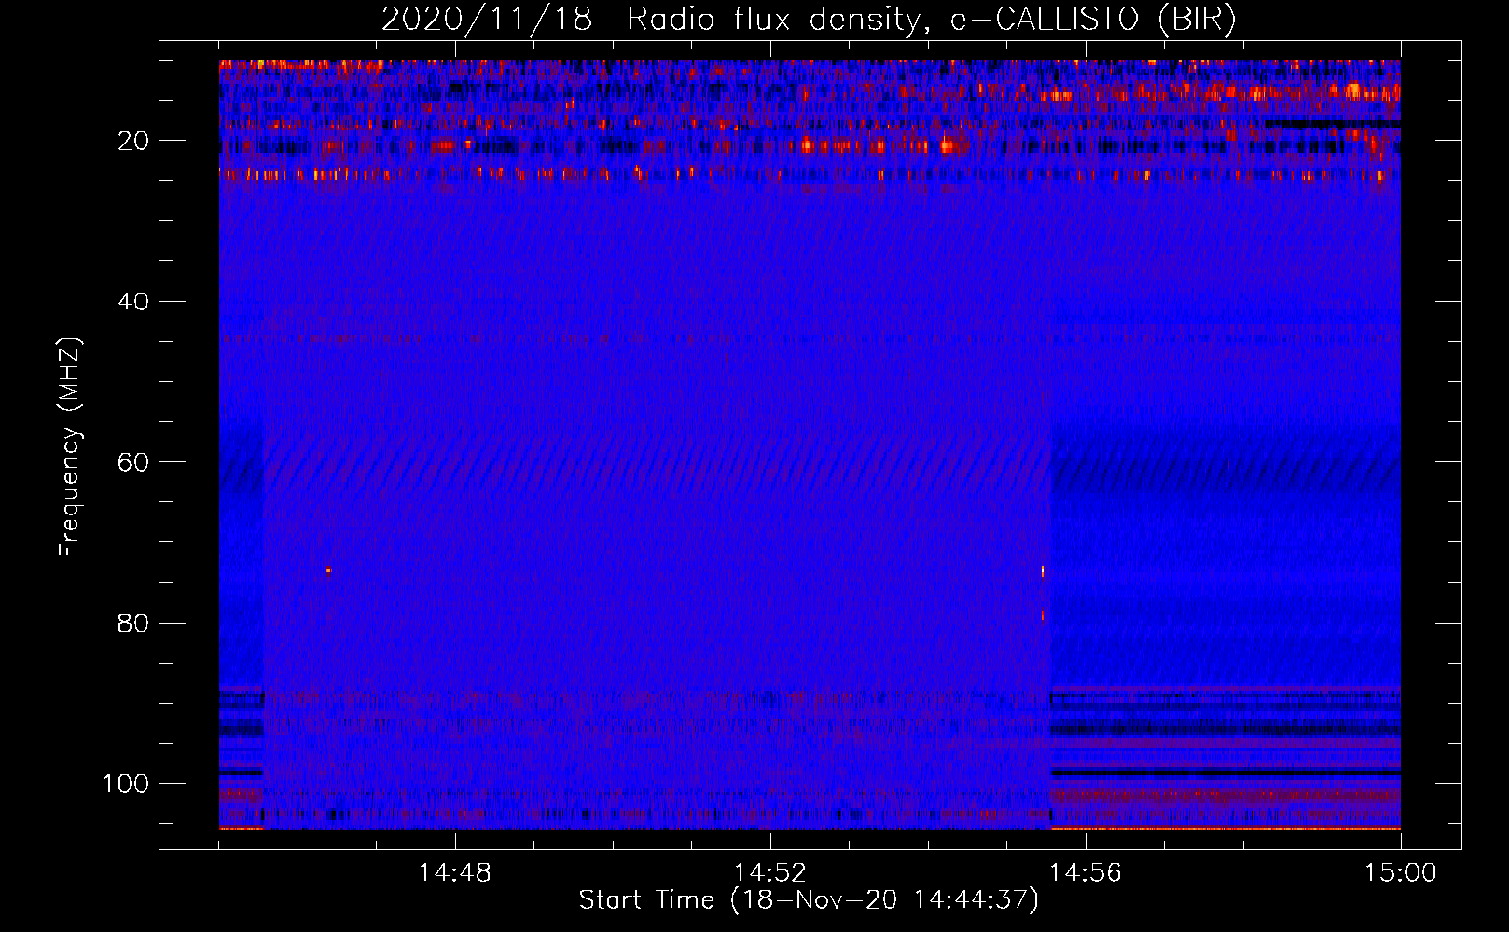This screenshot has height=932, width=1509.
Task: Click the 100 frequency tick label
Action: coord(126,784)
